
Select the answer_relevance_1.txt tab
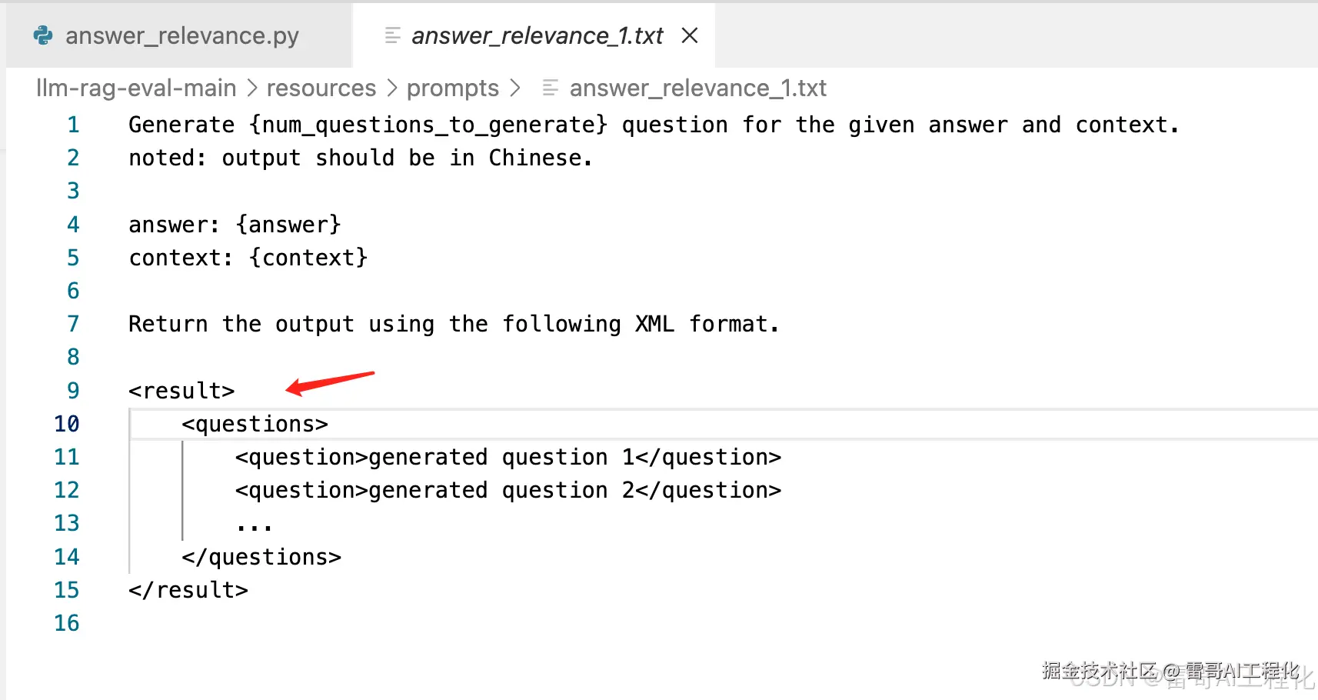coord(537,35)
